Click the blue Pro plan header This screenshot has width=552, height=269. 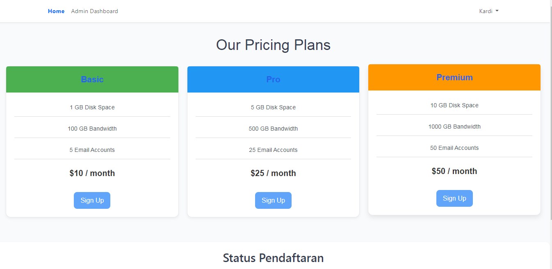[x=273, y=79]
